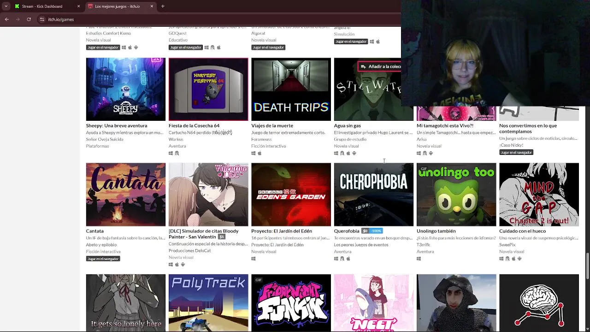Open the unolingo too owl thumbnail
The width and height of the screenshot is (590, 332).
point(456,195)
